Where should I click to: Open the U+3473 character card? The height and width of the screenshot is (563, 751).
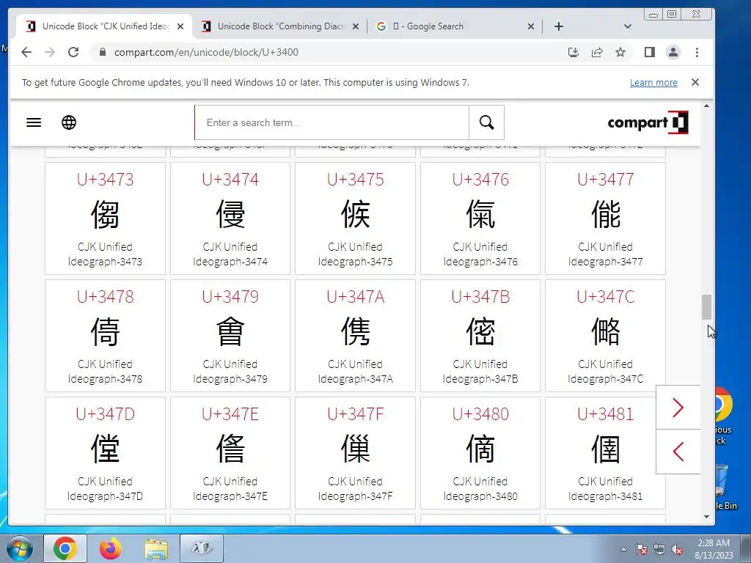point(105,218)
